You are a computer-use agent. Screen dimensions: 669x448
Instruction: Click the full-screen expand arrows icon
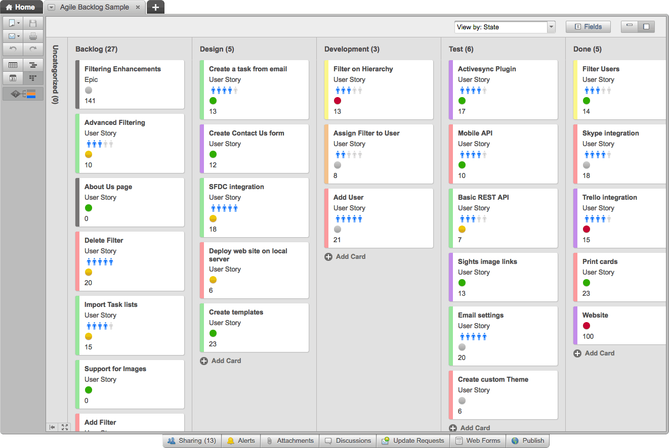coord(65,427)
